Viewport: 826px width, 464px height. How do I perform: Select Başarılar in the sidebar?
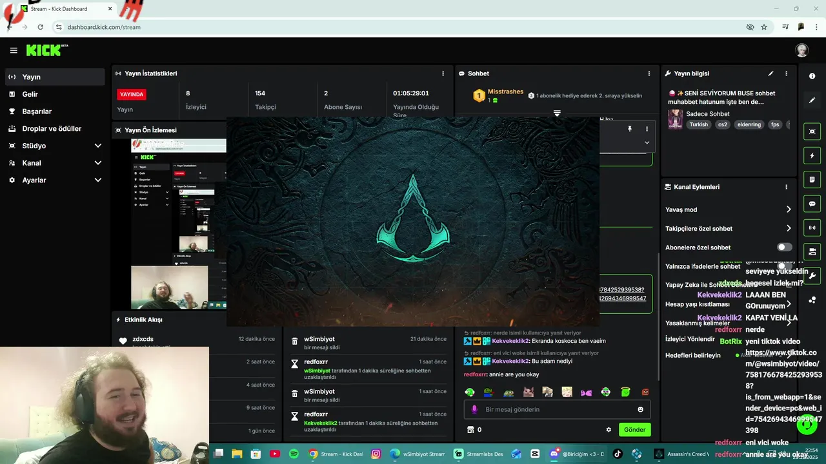coord(55,111)
